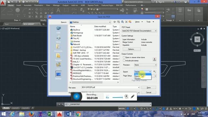Click the Plot Stamp Settings icon button

pos(155,59)
